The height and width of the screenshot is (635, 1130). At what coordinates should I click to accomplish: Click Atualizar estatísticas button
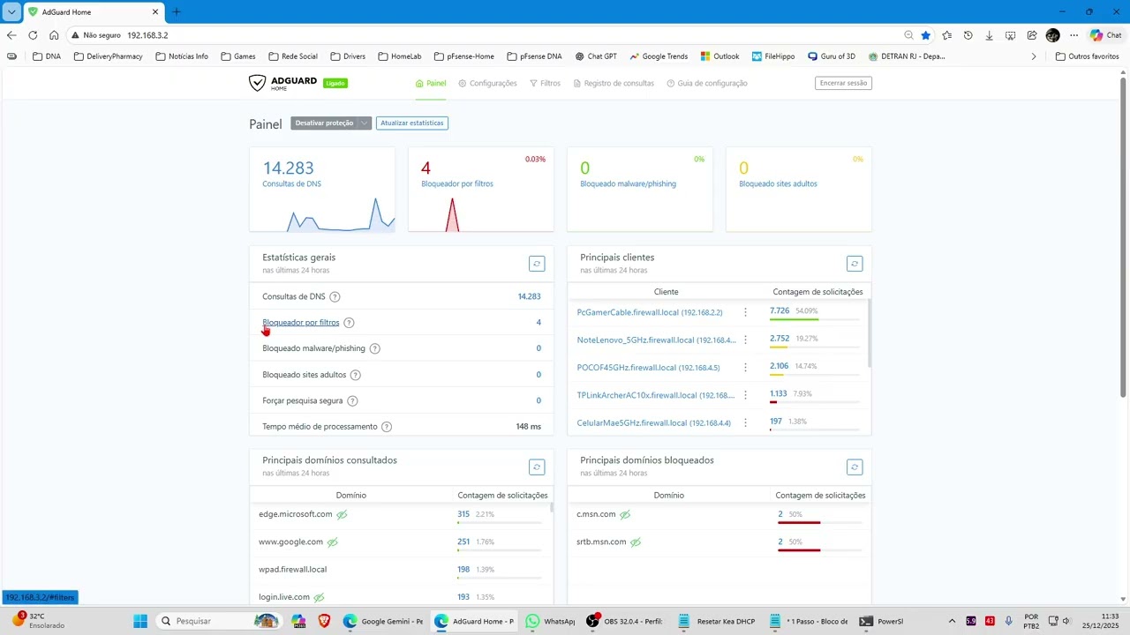412,123
